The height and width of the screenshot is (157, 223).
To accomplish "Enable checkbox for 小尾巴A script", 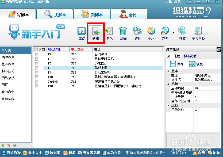I will [37, 63].
